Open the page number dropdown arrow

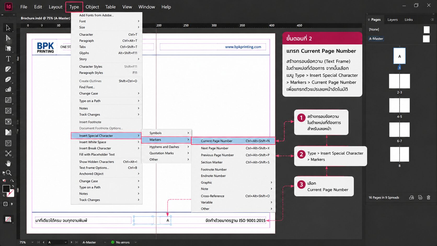point(65,242)
